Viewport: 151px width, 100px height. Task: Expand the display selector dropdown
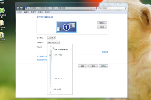(51, 38)
